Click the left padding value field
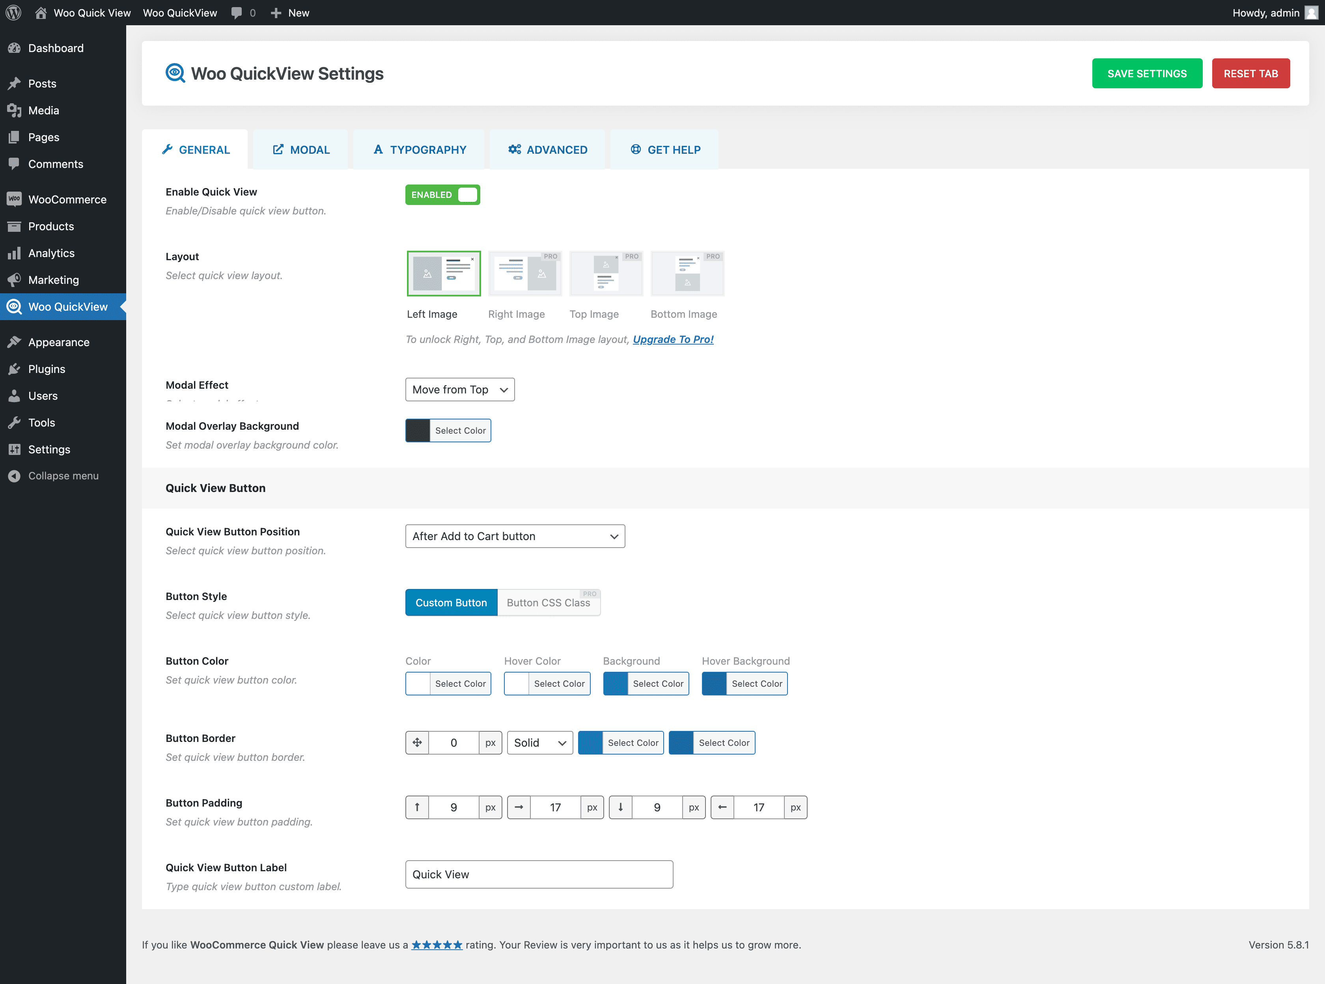 (x=758, y=807)
